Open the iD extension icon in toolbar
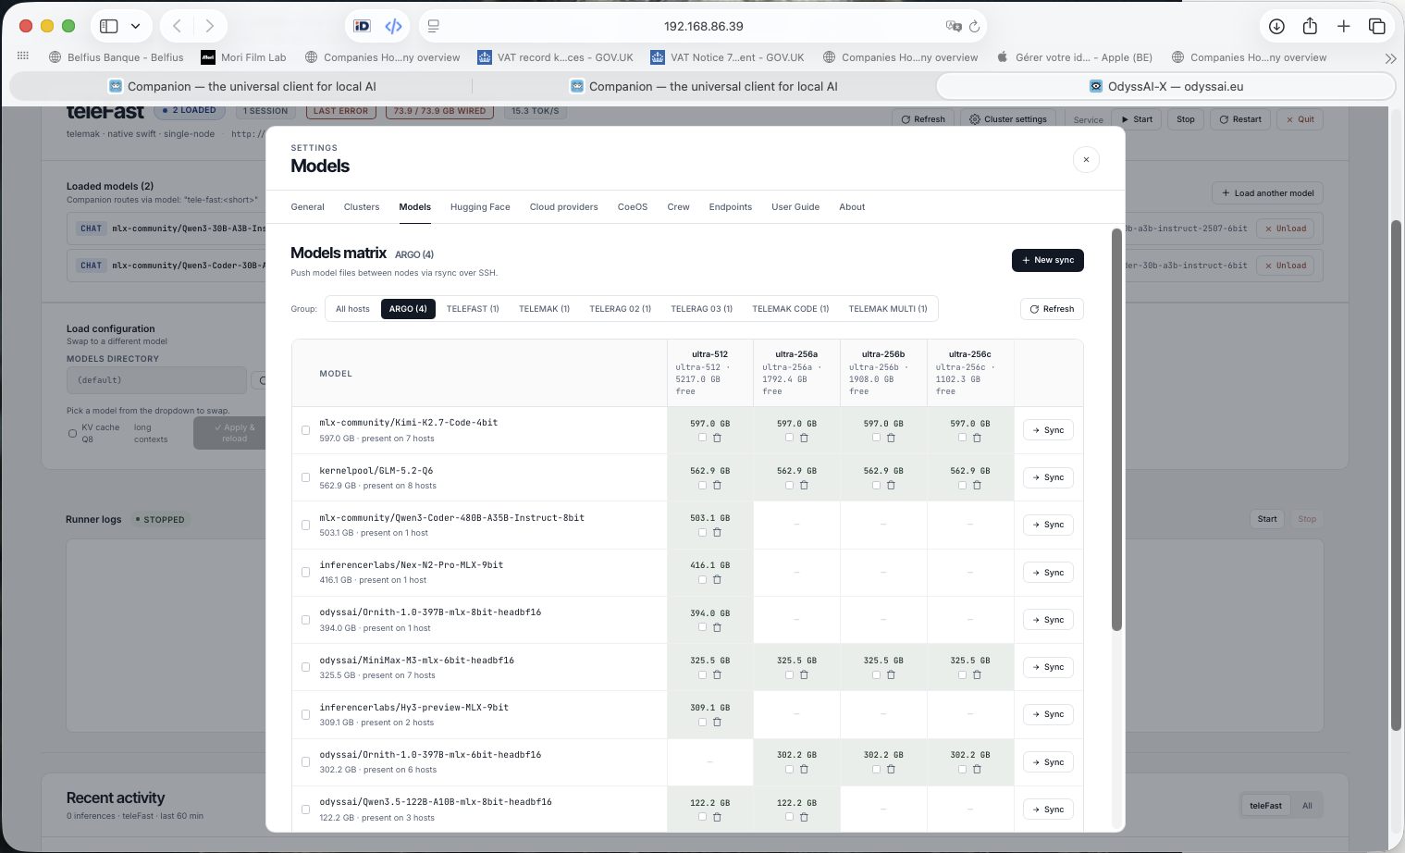Image resolution: width=1405 pixels, height=853 pixels. (x=362, y=26)
